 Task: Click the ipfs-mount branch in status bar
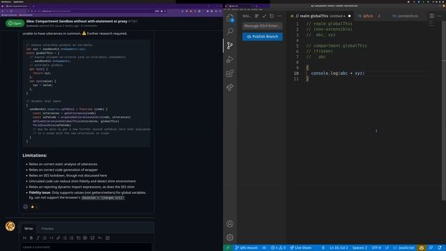click(246, 248)
